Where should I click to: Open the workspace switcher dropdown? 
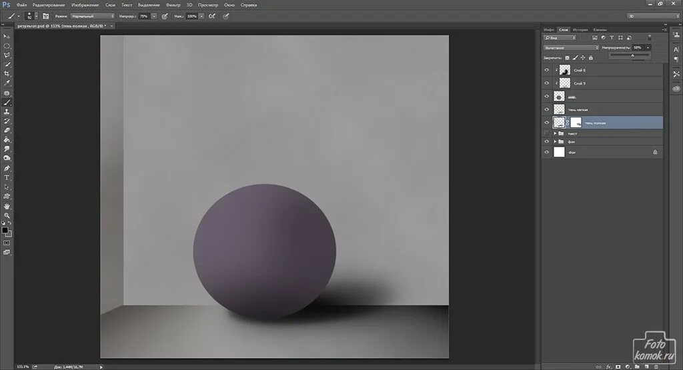[x=652, y=16]
